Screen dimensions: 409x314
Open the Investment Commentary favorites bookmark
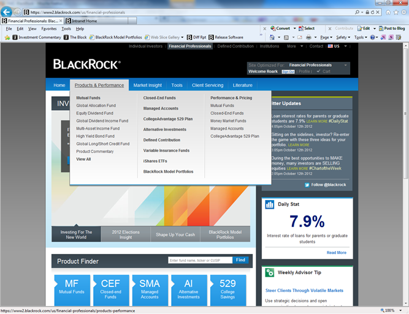[37, 37]
